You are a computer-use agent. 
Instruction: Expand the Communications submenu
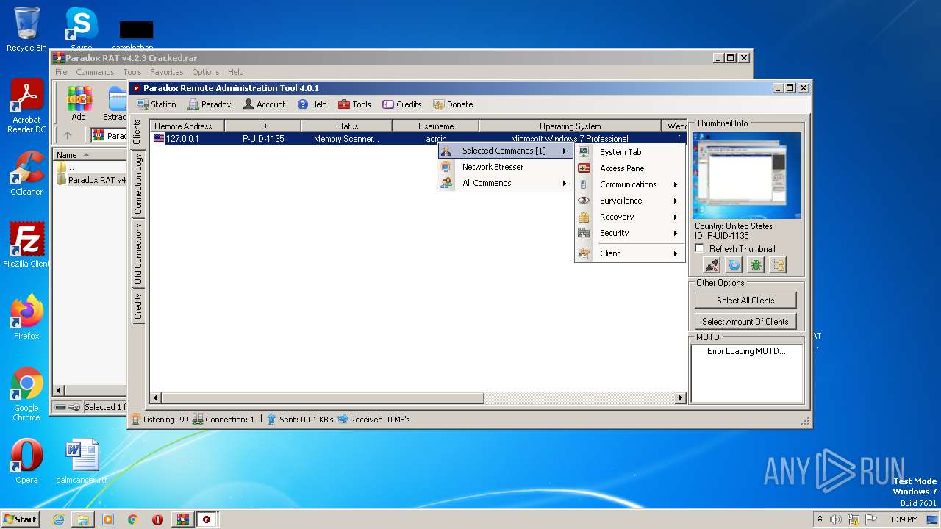[629, 184]
